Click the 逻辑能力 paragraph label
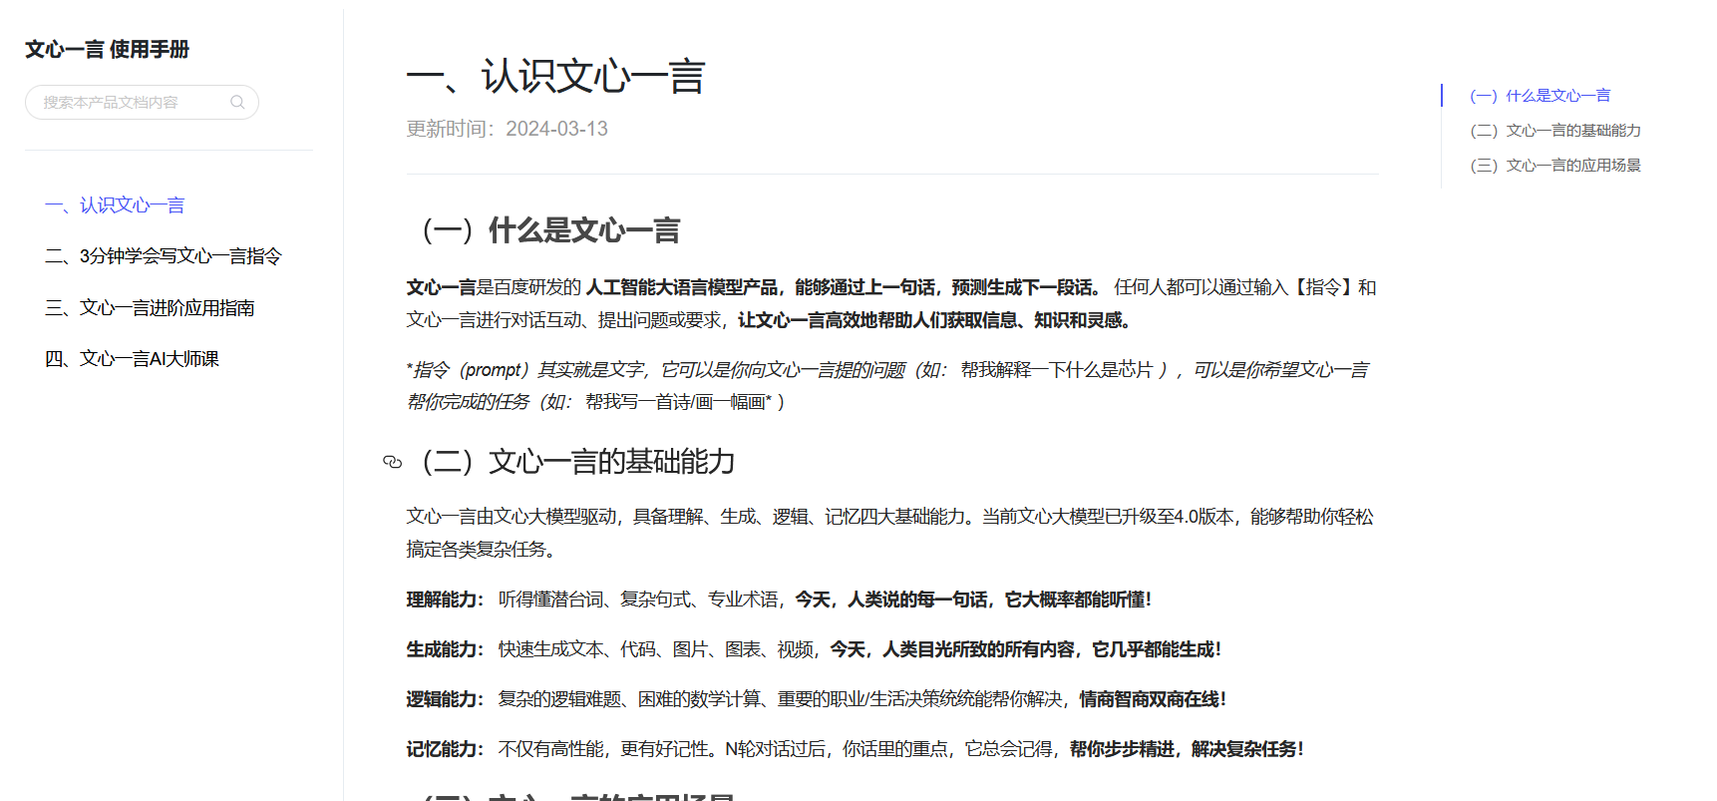This screenshot has width=1717, height=801. [445, 699]
